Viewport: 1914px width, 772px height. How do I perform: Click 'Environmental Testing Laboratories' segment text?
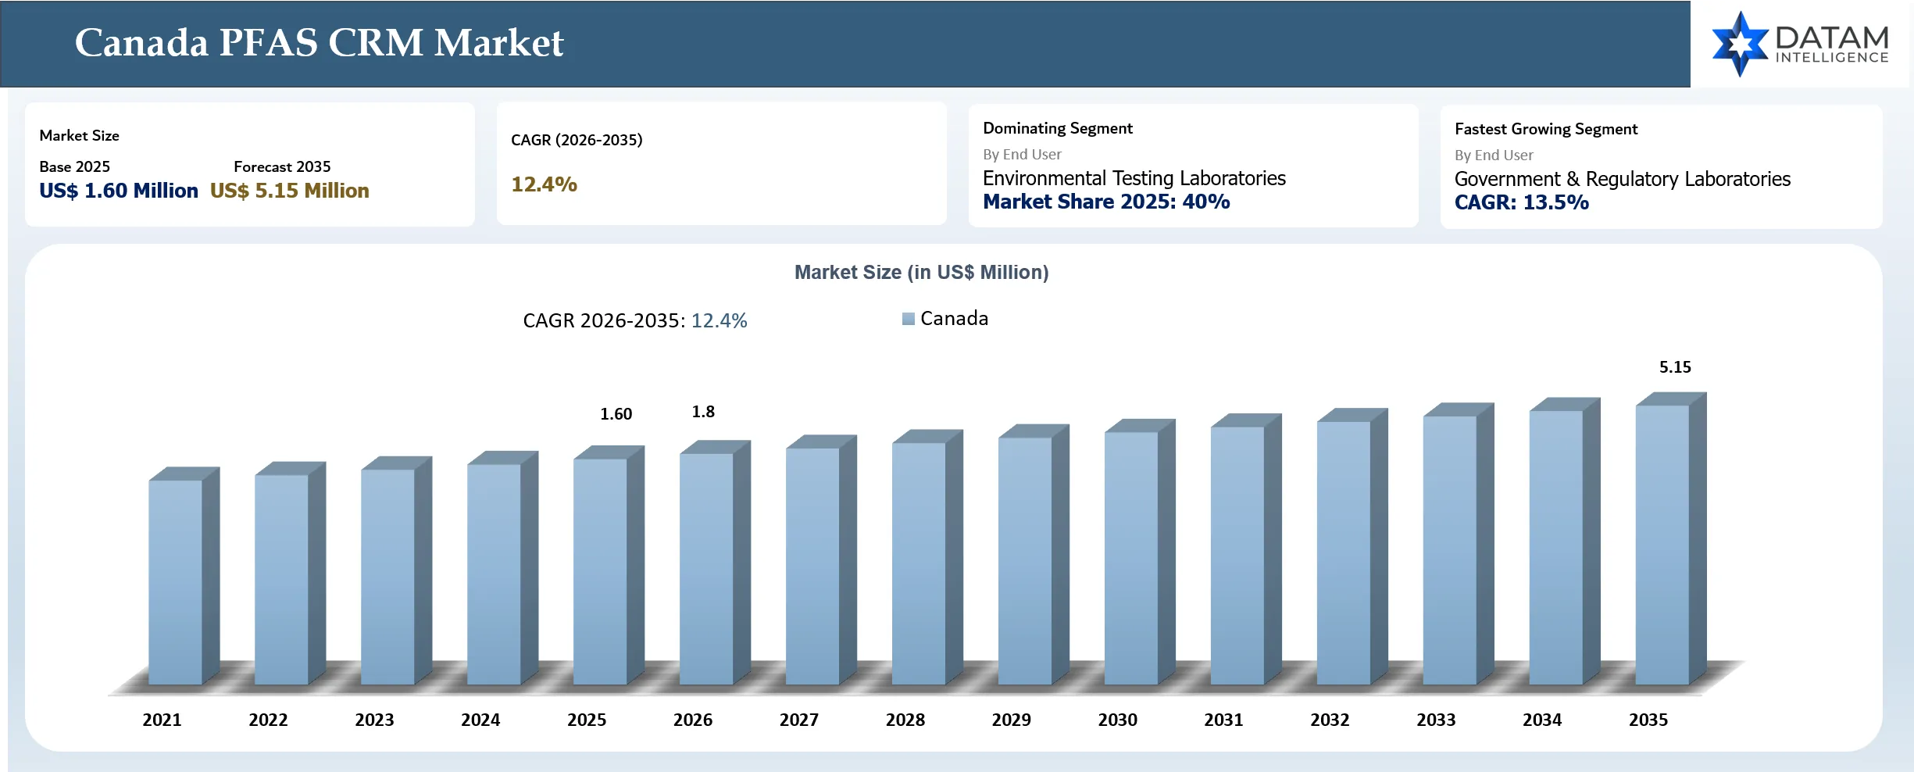point(1134,178)
